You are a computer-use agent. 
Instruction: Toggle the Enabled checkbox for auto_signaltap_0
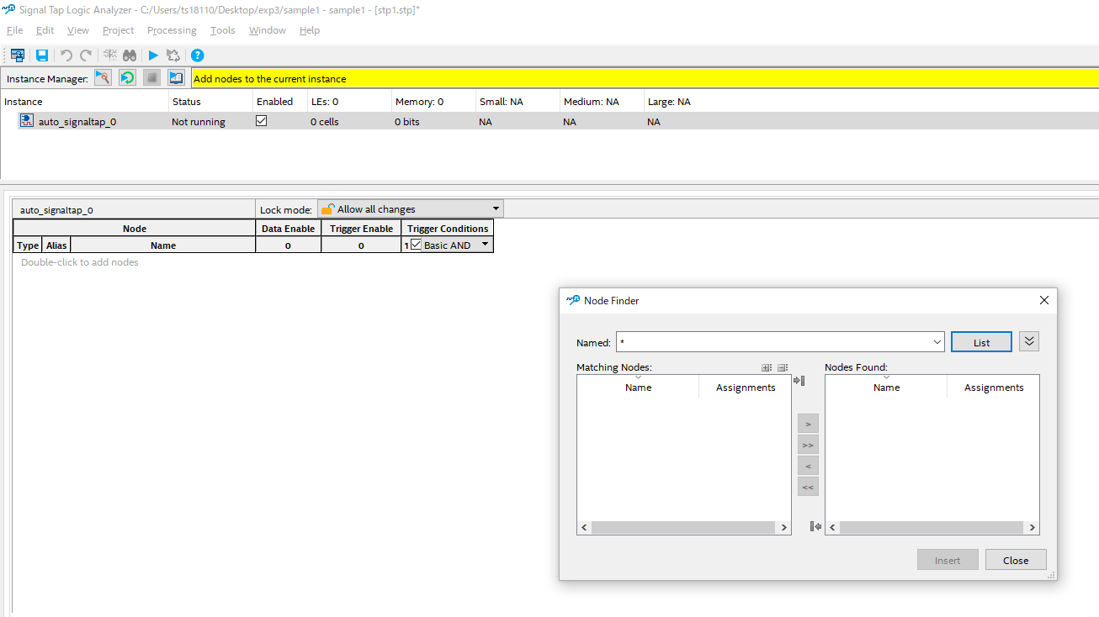262,121
